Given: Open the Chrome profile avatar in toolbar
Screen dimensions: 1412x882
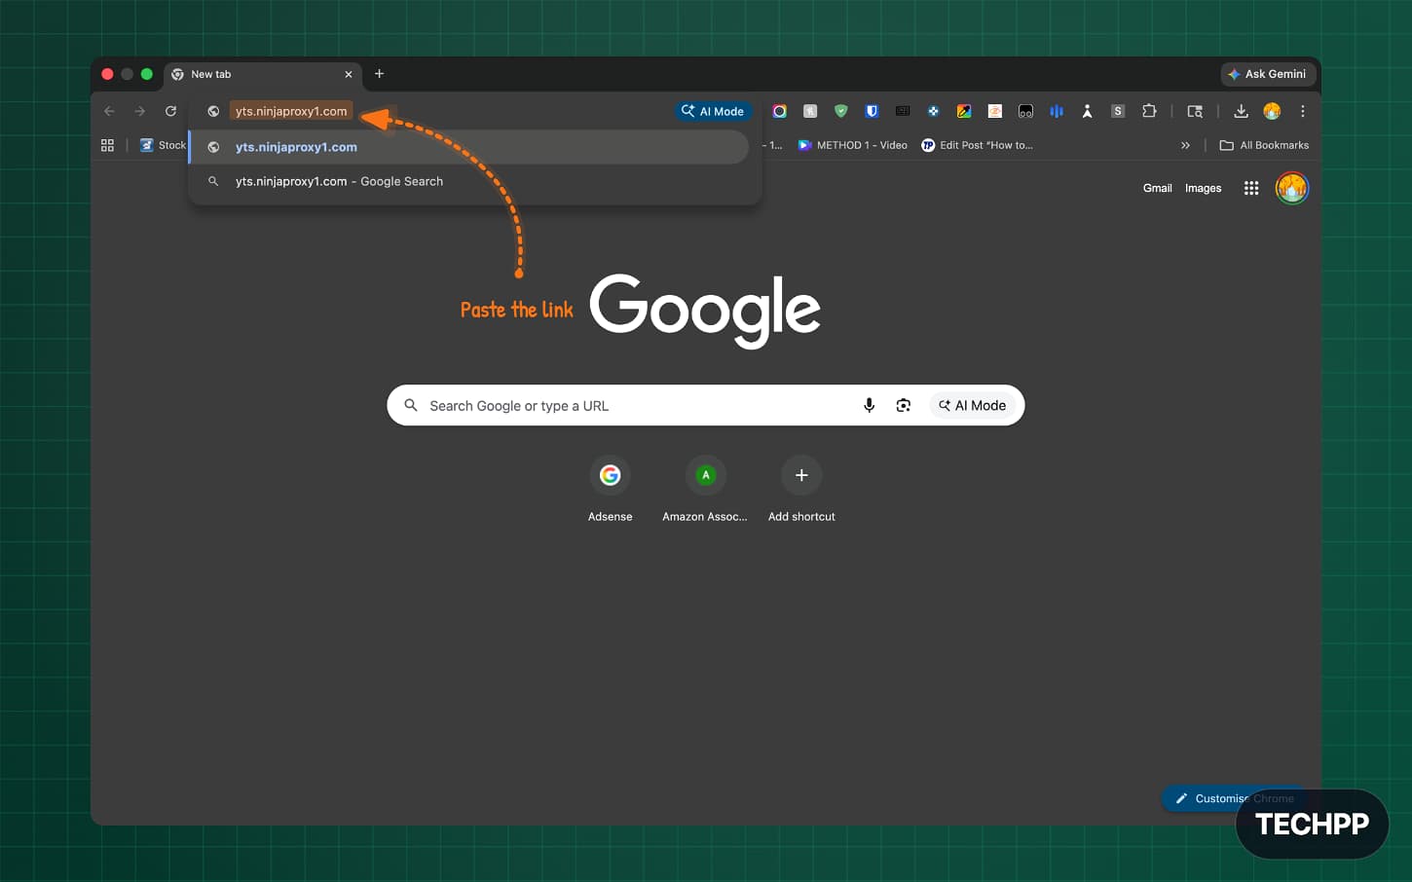Looking at the screenshot, I should (1272, 111).
